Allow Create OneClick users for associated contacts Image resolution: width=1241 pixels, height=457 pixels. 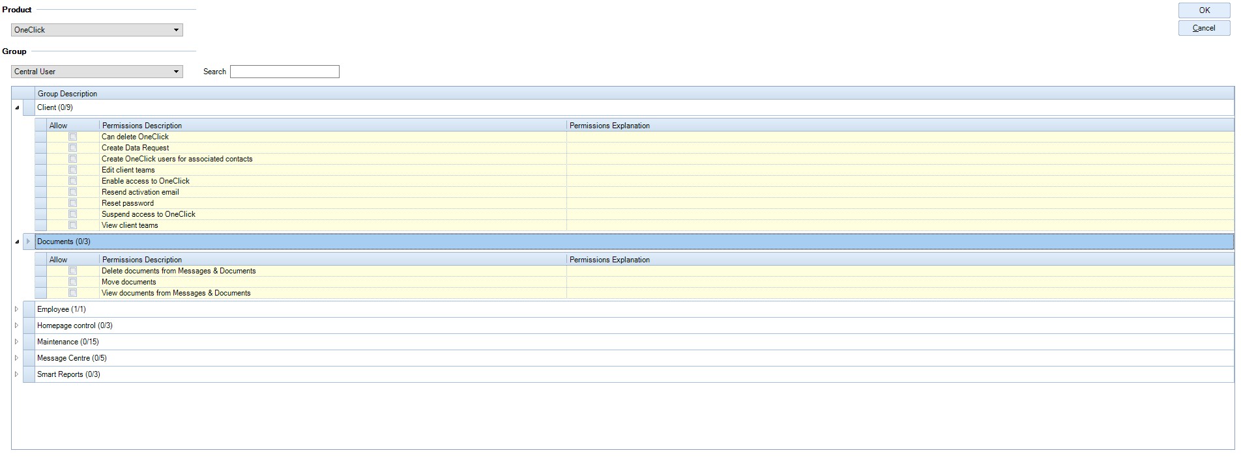(x=73, y=159)
